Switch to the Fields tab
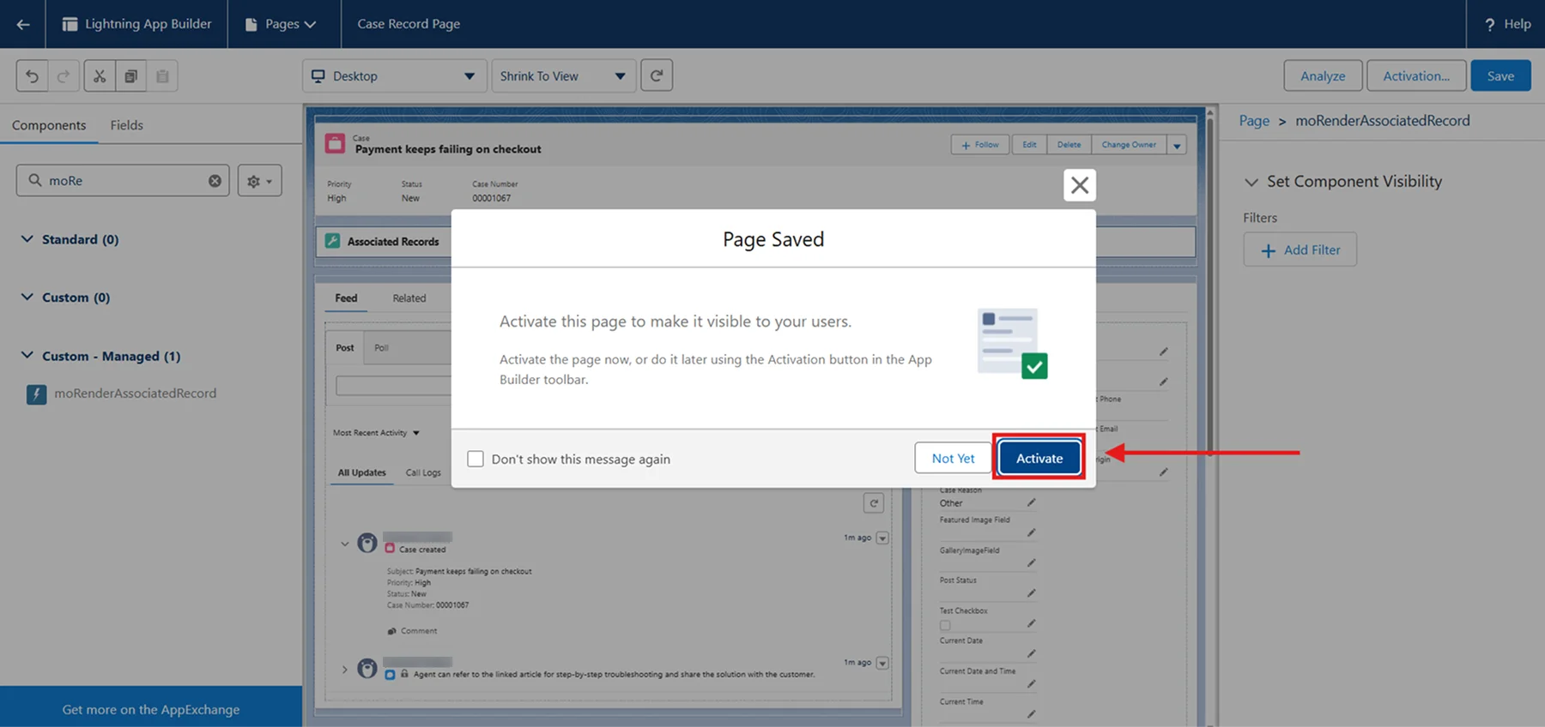 point(126,125)
